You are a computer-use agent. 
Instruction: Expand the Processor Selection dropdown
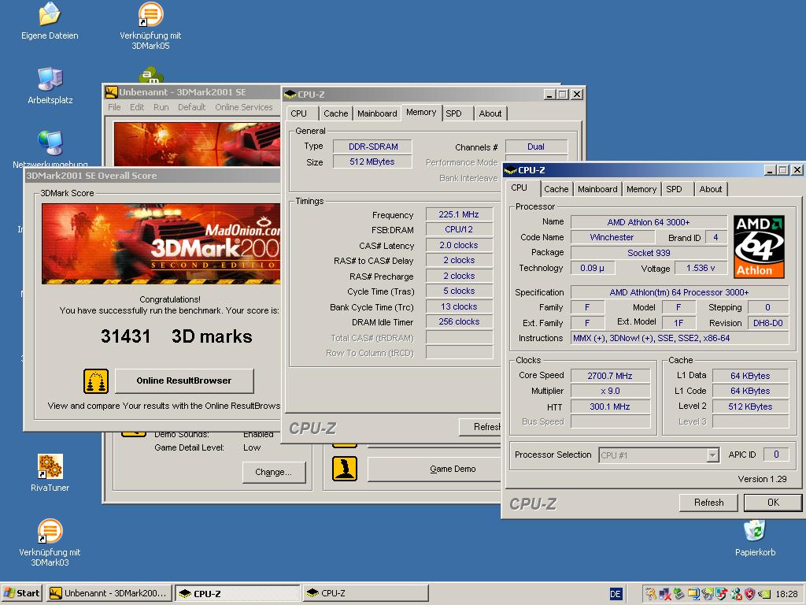pos(712,455)
